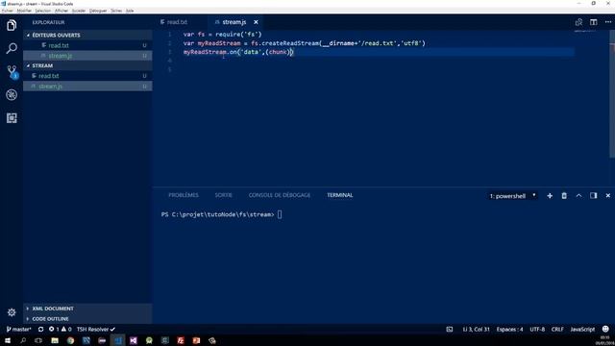Click the editor vertical scrollbar
Screen dimensions: 615x346
pyautogui.click(x=612, y=94)
